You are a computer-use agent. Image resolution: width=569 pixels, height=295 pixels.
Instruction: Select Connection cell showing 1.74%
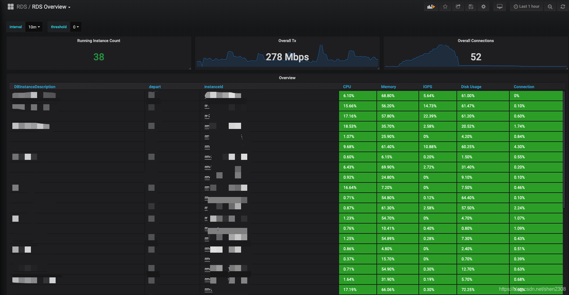[536, 126]
